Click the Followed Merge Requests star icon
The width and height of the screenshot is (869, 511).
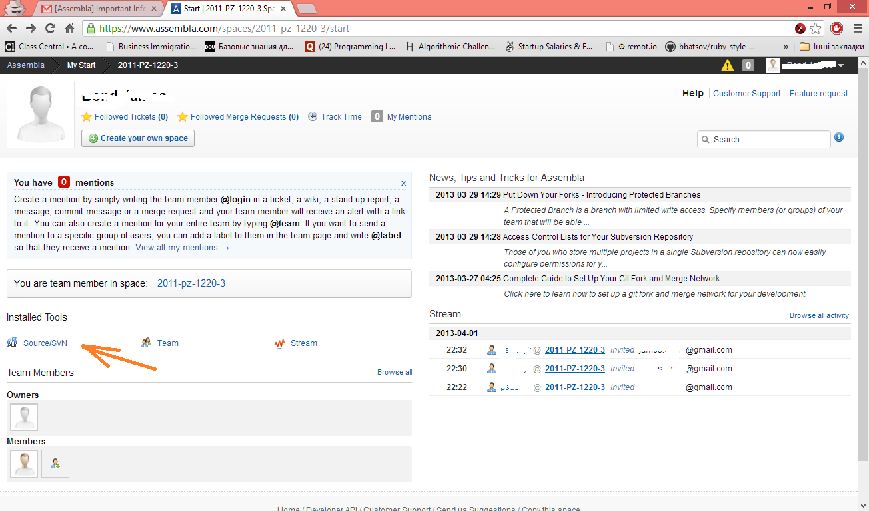(x=182, y=116)
